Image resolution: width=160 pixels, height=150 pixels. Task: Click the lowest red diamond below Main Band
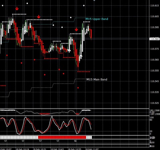point(78,88)
